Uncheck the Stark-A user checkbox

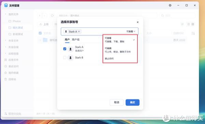point(65,49)
